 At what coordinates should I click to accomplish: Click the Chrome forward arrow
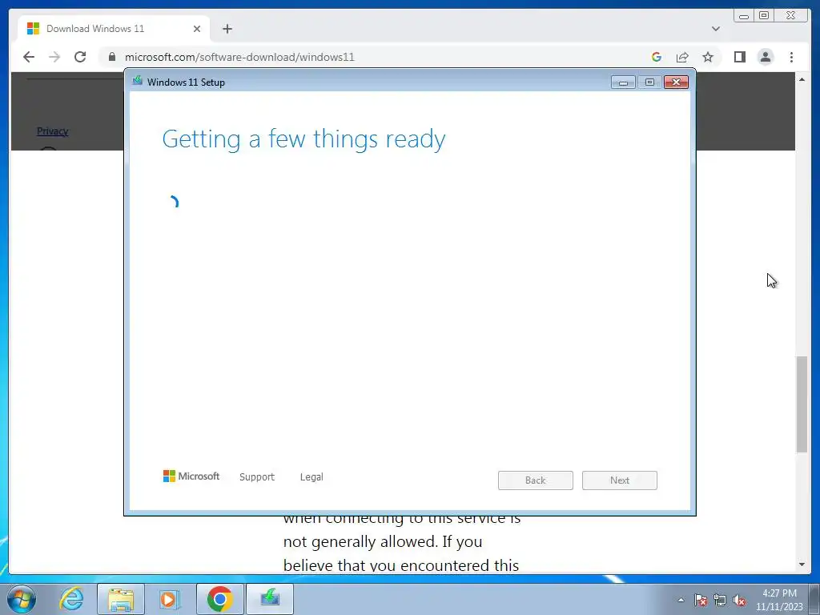54,57
